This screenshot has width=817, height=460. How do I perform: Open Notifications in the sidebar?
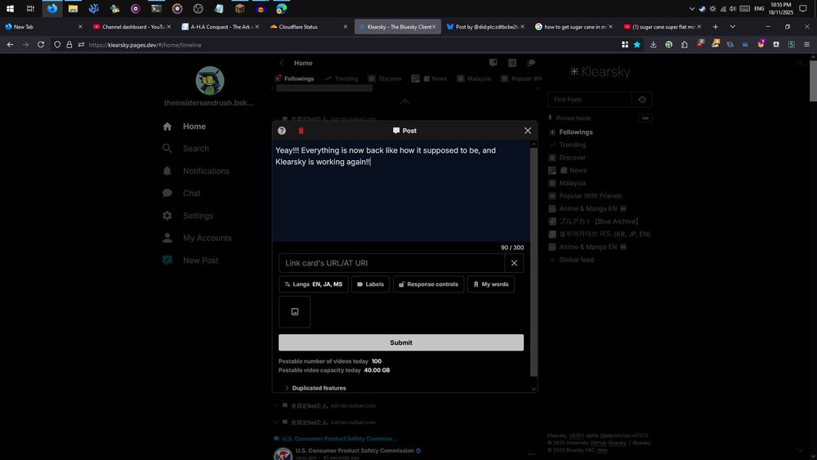coord(196,171)
